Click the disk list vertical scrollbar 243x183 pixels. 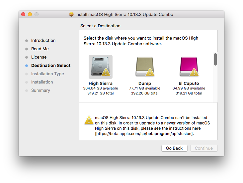point(215,60)
